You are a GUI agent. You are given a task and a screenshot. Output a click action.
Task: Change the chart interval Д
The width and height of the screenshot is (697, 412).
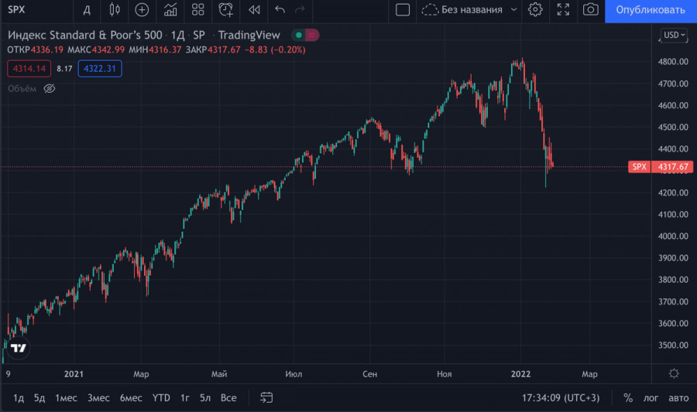87,10
